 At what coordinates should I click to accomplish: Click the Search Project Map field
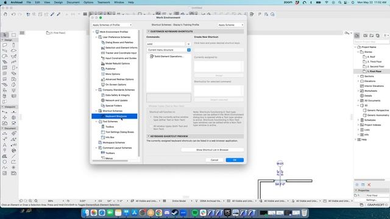point(372,42)
